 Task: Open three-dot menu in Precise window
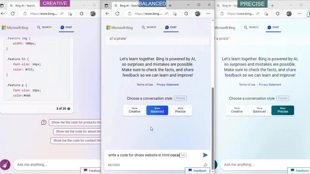click(x=299, y=14)
